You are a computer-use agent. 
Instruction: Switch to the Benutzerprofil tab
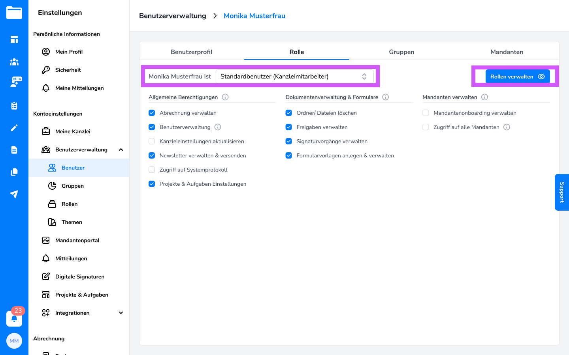point(191,52)
